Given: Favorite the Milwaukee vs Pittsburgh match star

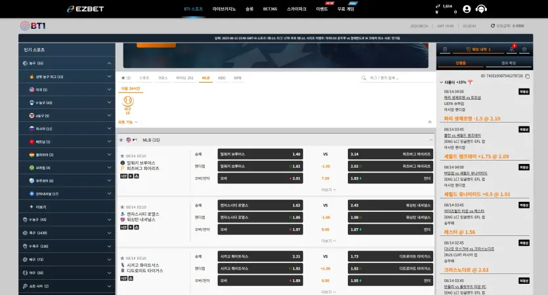Looking at the screenshot, I should click(122, 156).
